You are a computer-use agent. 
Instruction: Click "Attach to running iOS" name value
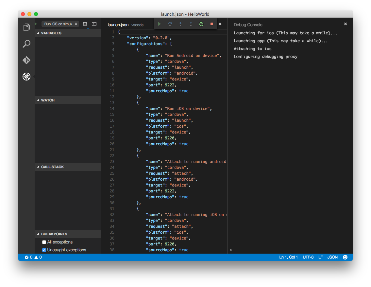(x=196, y=215)
